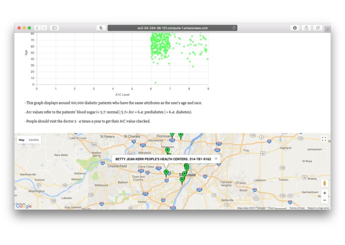Click the extension icon left of address bar
Image resolution: width=345 pixels, height=245 pixels.
coord(101,28)
